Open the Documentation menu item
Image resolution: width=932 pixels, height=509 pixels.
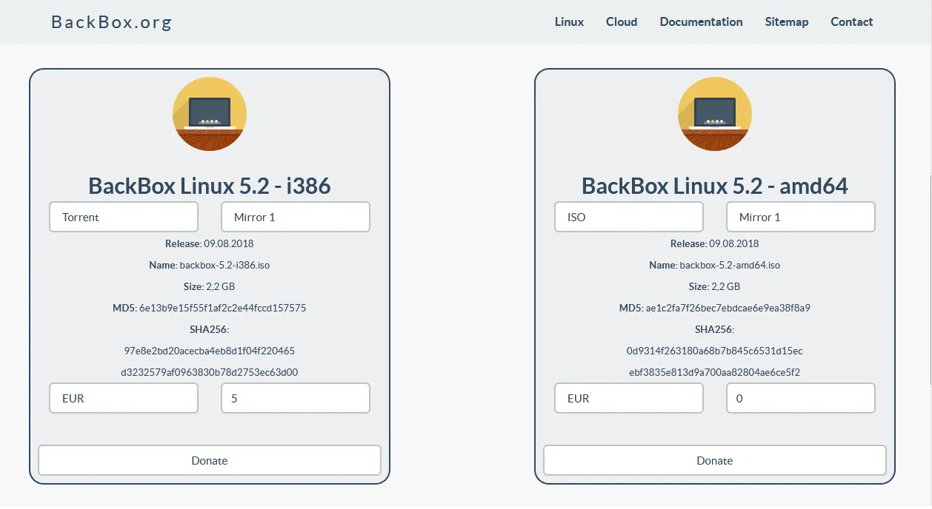click(701, 22)
